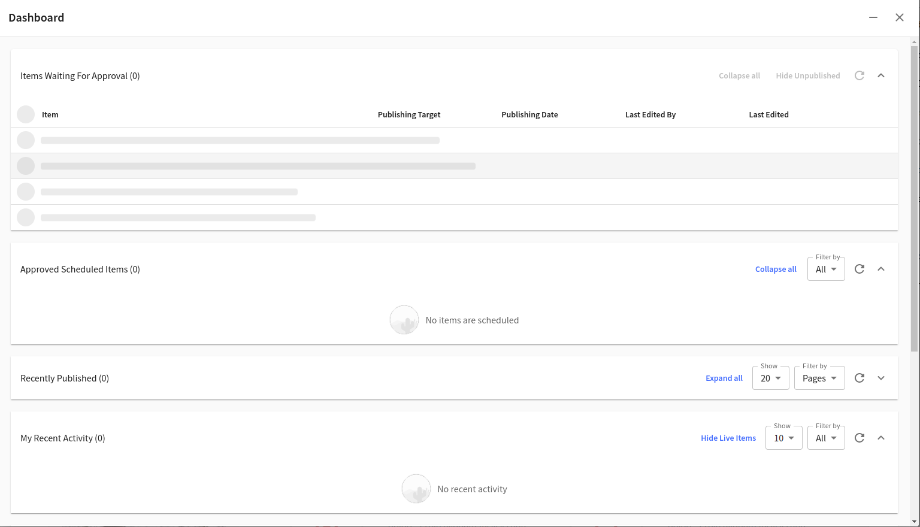Open the Show 10 dropdown in My Recent Activity
Screen dimensions: 920x527
[783, 438]
